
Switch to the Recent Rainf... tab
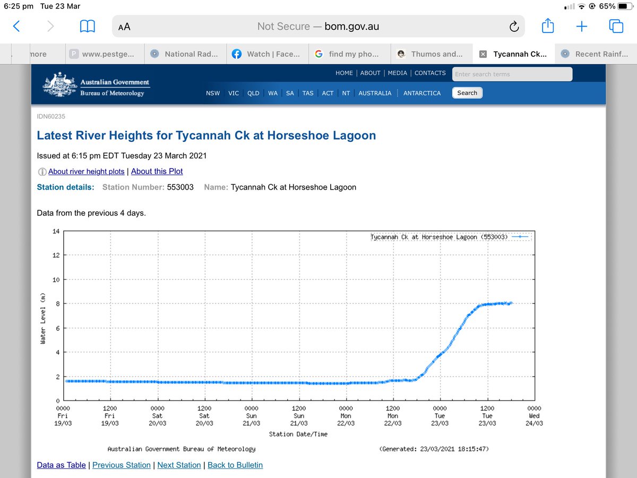coord(596,54)
